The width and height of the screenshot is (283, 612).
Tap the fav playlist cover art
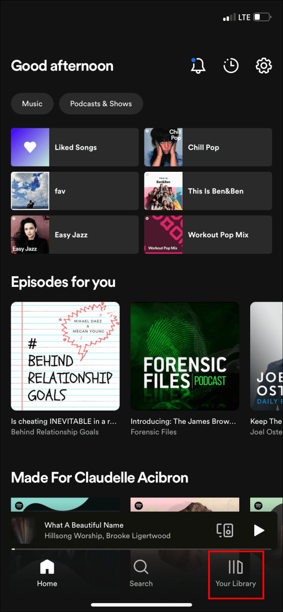(x=30, y=191)
